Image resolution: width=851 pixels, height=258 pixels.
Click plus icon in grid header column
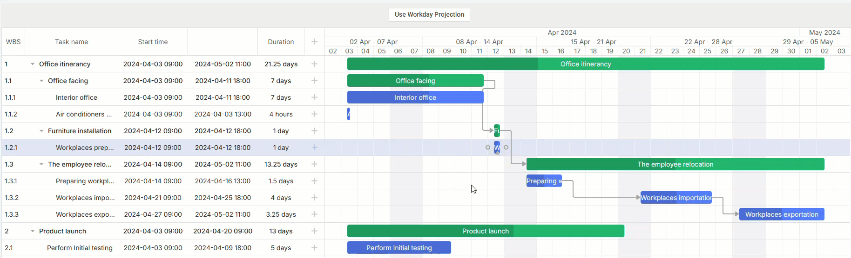click(314, 42)
